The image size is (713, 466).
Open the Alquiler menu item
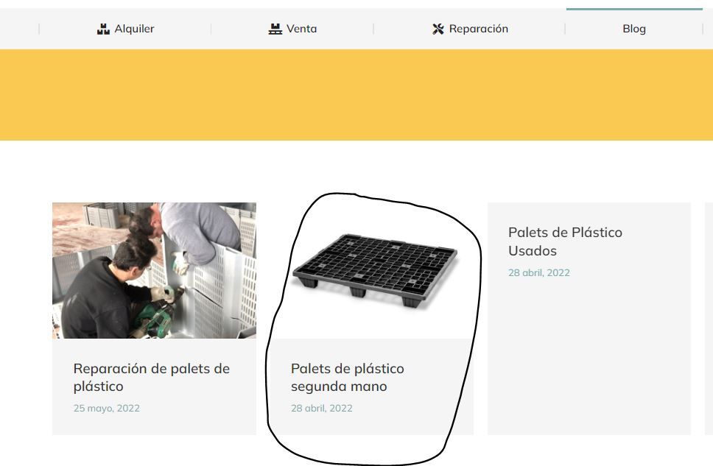coord(125,29)
